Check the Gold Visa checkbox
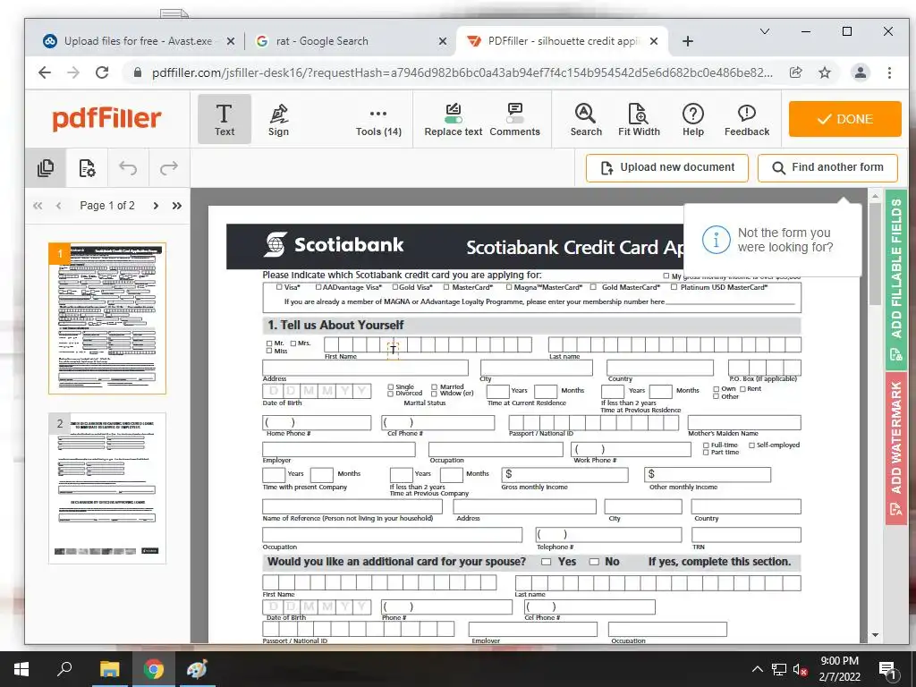The width and height of the screenshot is (916, 687). click(x=395, y=287)
